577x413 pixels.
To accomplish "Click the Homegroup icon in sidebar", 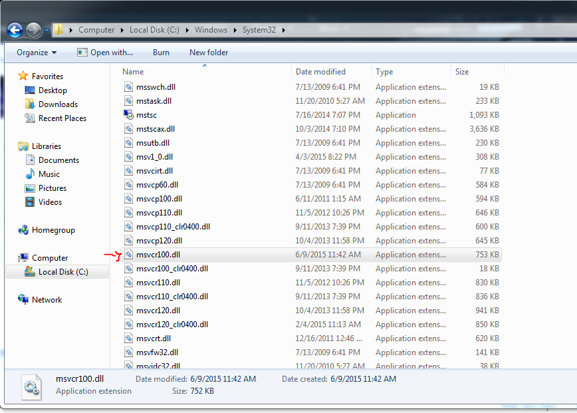I will point(23,230).
